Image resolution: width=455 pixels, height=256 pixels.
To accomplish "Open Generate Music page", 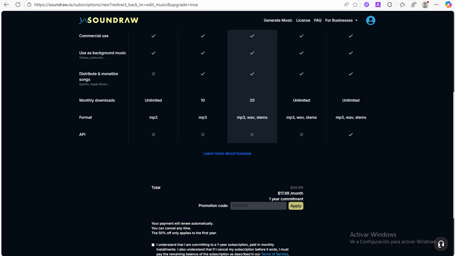I will coord(278,20).
